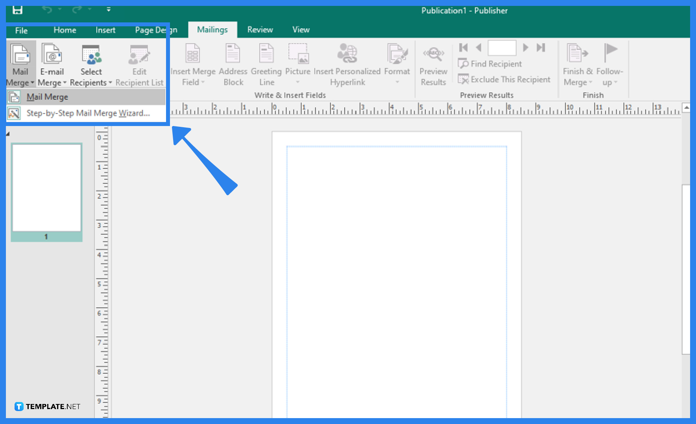Image resolution: width=696 pixels, height=424 pixels.
Task: Start an E-mail Merge
Action: point(52,64)
